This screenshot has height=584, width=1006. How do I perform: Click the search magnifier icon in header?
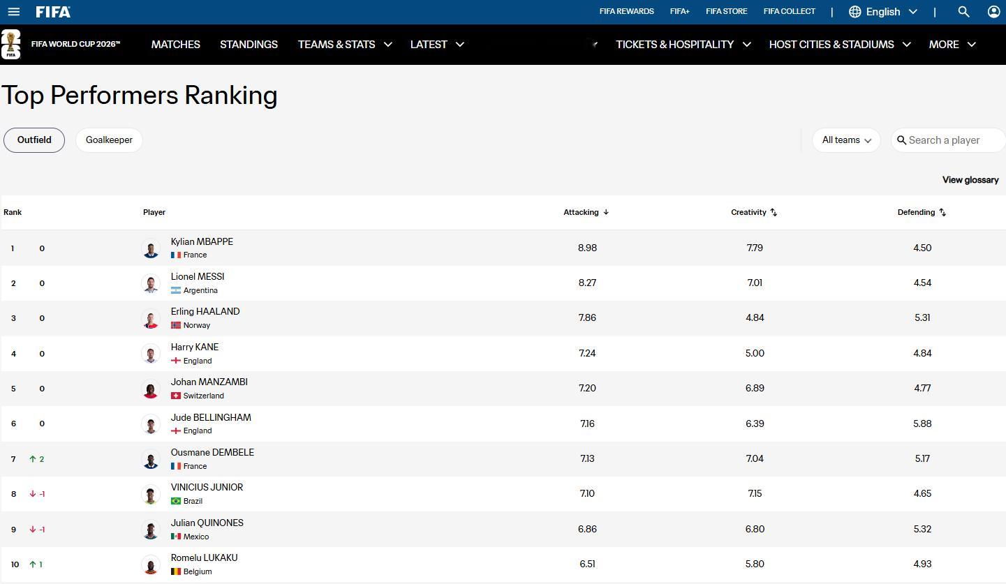click(963, 12)
